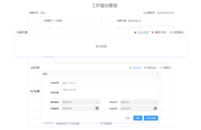
Task: Click the blurred 批量导入 link in background list
Action: [167, 68]
